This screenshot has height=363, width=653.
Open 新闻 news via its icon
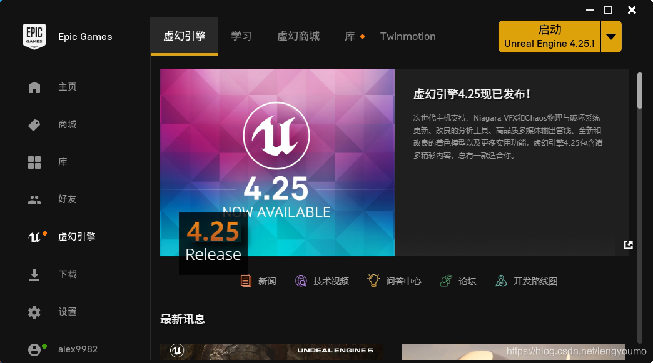pos(246,281)
